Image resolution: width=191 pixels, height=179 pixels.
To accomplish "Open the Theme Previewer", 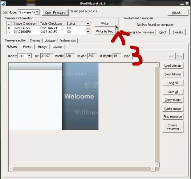I will (x=173, y=127).
